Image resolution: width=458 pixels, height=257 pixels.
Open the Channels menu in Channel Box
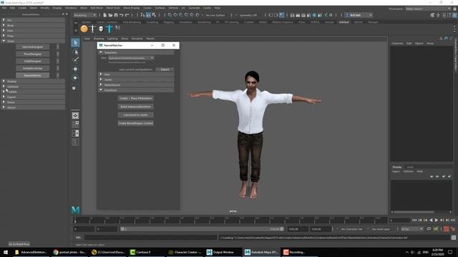pyautogui.click(x=397, y=43)
